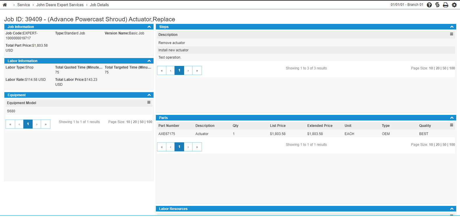Open the Help question mark icon
Viewport: 460px width, 217px height.
pos(429,5)
